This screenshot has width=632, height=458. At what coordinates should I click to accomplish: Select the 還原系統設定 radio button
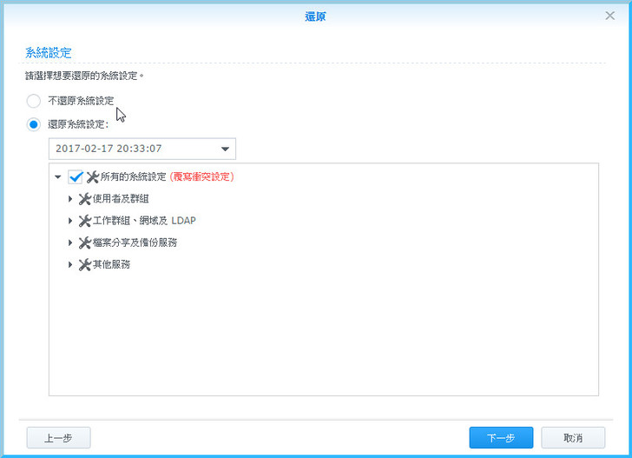coord(34,124)
